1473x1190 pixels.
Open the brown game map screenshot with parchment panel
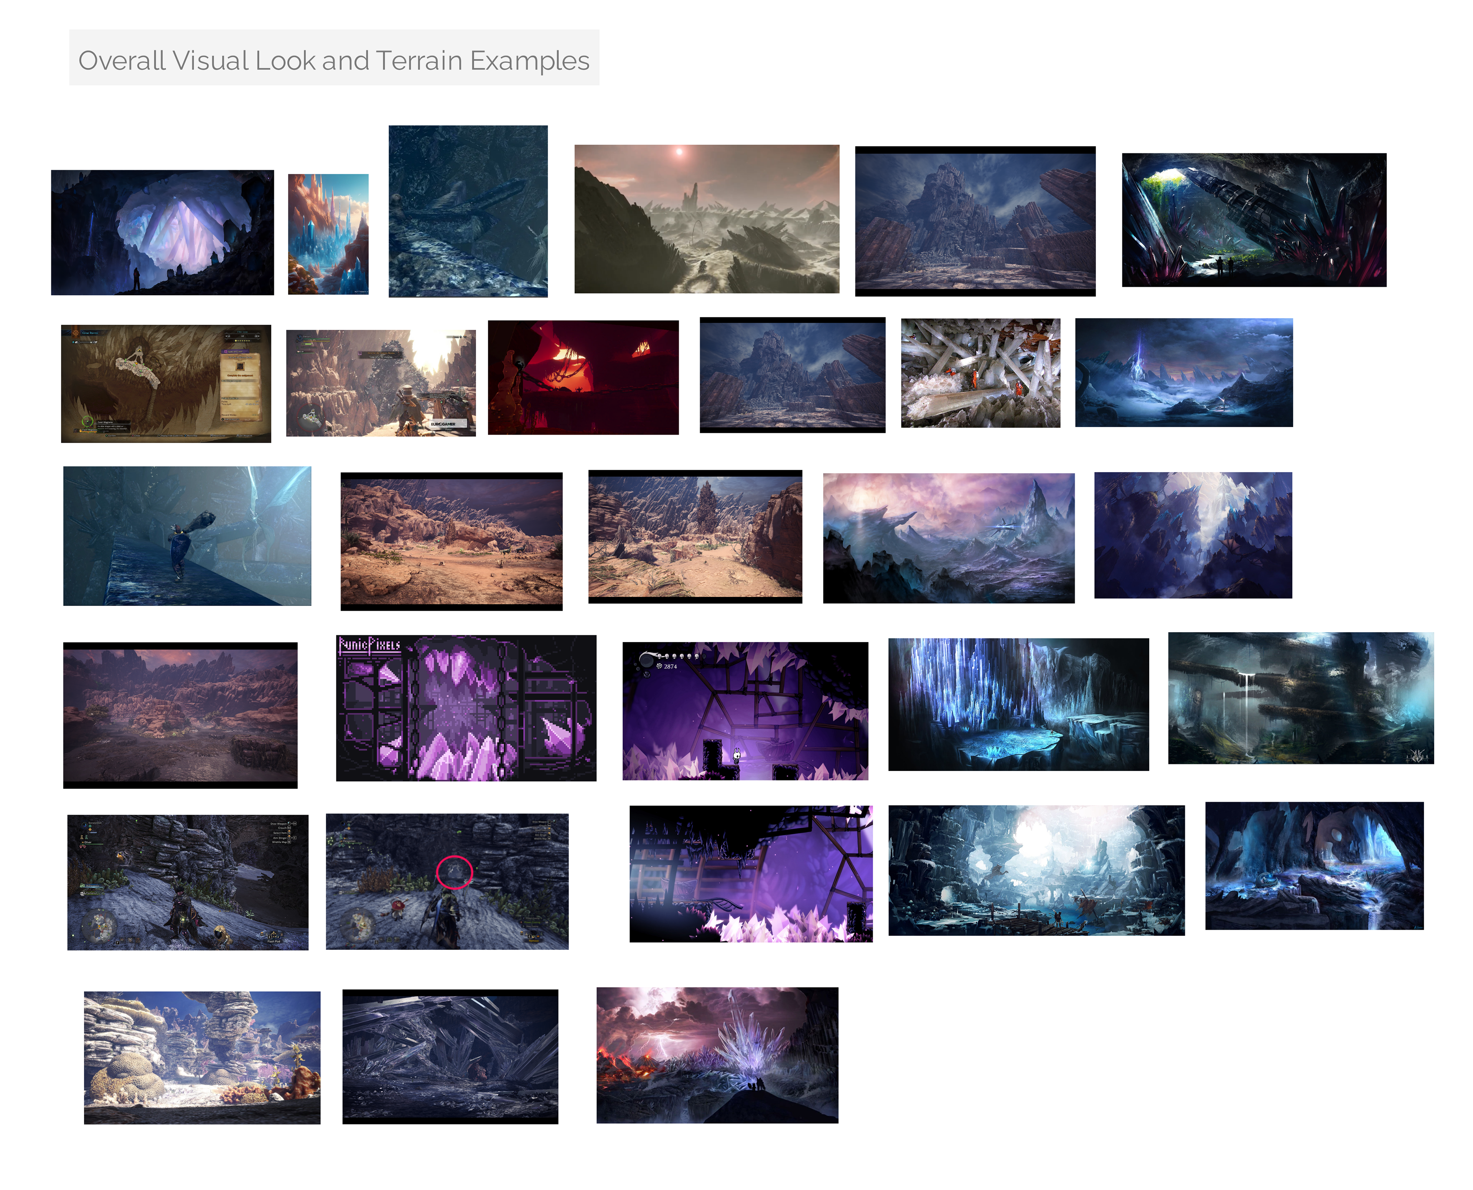pyautogui.click(x=166, y=383)
